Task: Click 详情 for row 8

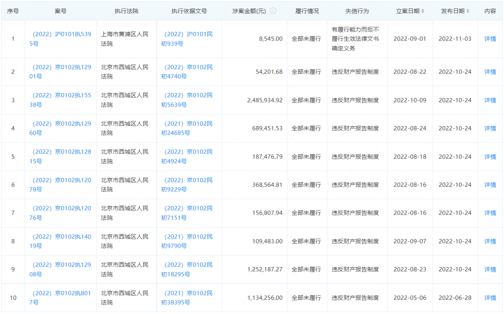Action: pyautogui.click(x=490, y=241)
